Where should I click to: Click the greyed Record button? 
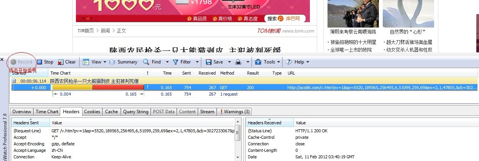click(x=21, y=62)
